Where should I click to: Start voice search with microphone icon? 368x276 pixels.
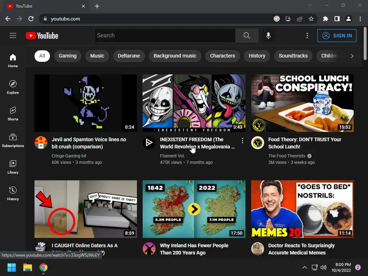(x=268, y=36)
